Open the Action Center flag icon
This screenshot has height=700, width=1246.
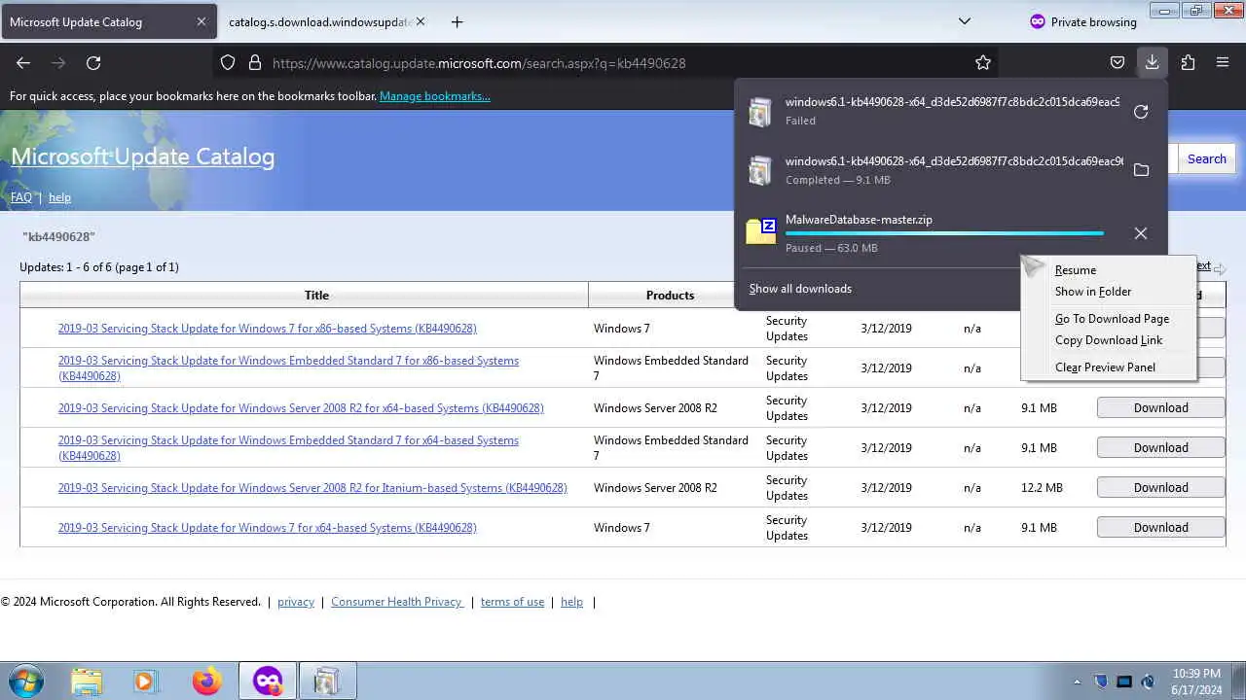1102,682
